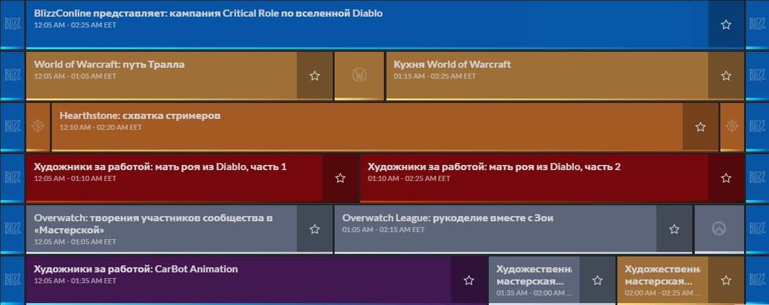Click the right Blizz logo in Critical Role row
Image resolution: width=769 pixels, height=305 pixels.
[x=757, y=24]
